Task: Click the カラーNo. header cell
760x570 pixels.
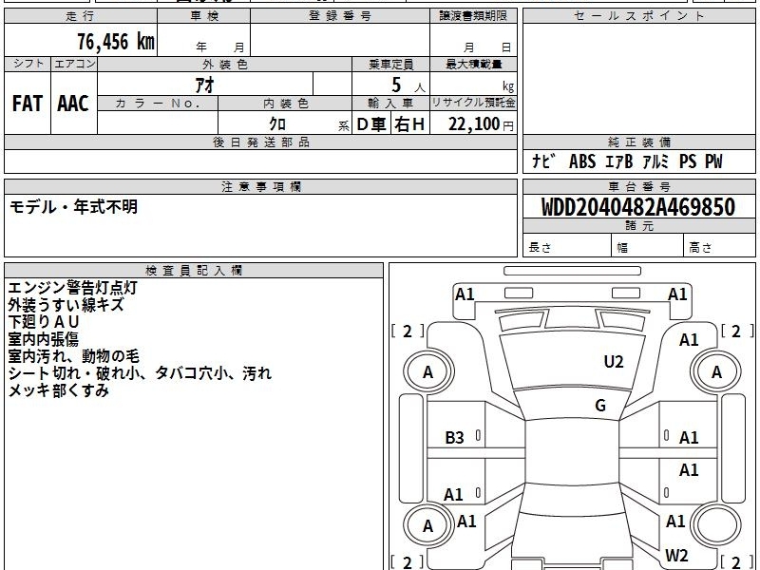Action: [158, 104]
